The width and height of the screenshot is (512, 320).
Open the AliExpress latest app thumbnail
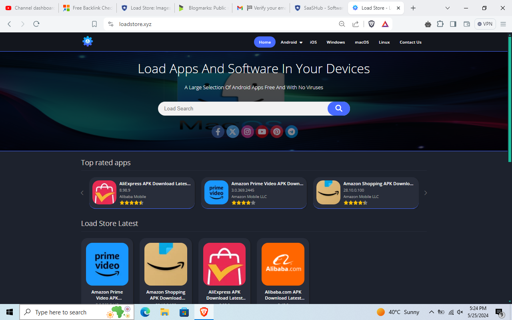pos(224,264)
